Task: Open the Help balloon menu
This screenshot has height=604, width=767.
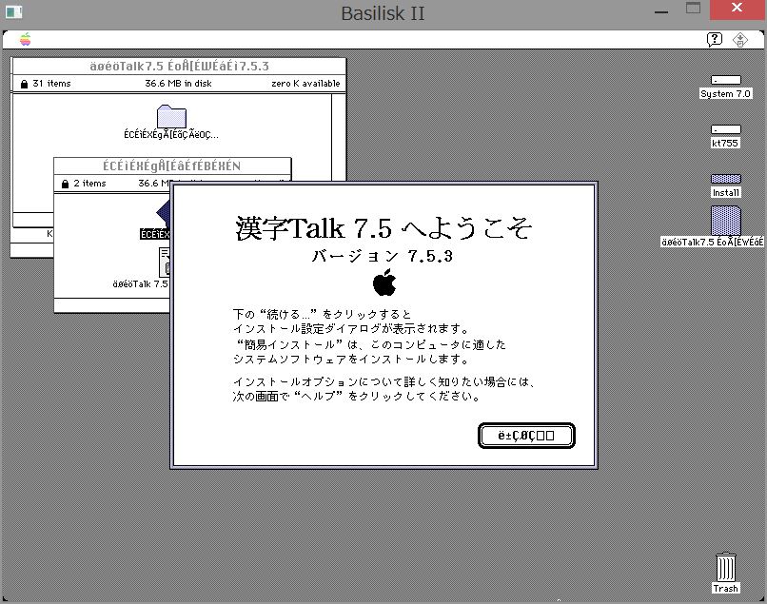Action: click(714, 39)
